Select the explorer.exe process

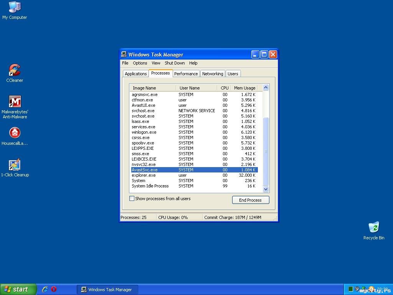coord(194,175)
